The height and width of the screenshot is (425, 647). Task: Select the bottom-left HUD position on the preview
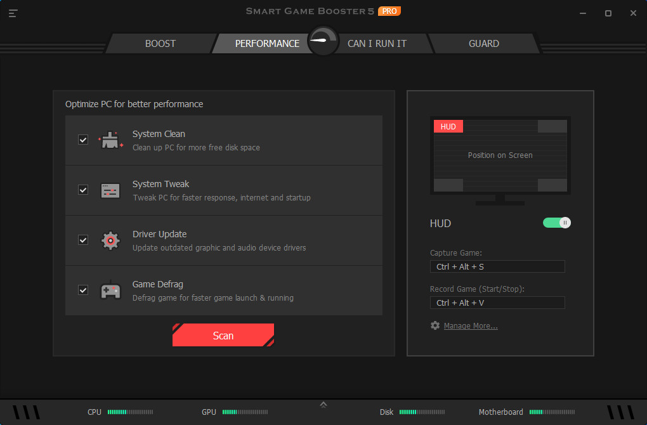448,185
